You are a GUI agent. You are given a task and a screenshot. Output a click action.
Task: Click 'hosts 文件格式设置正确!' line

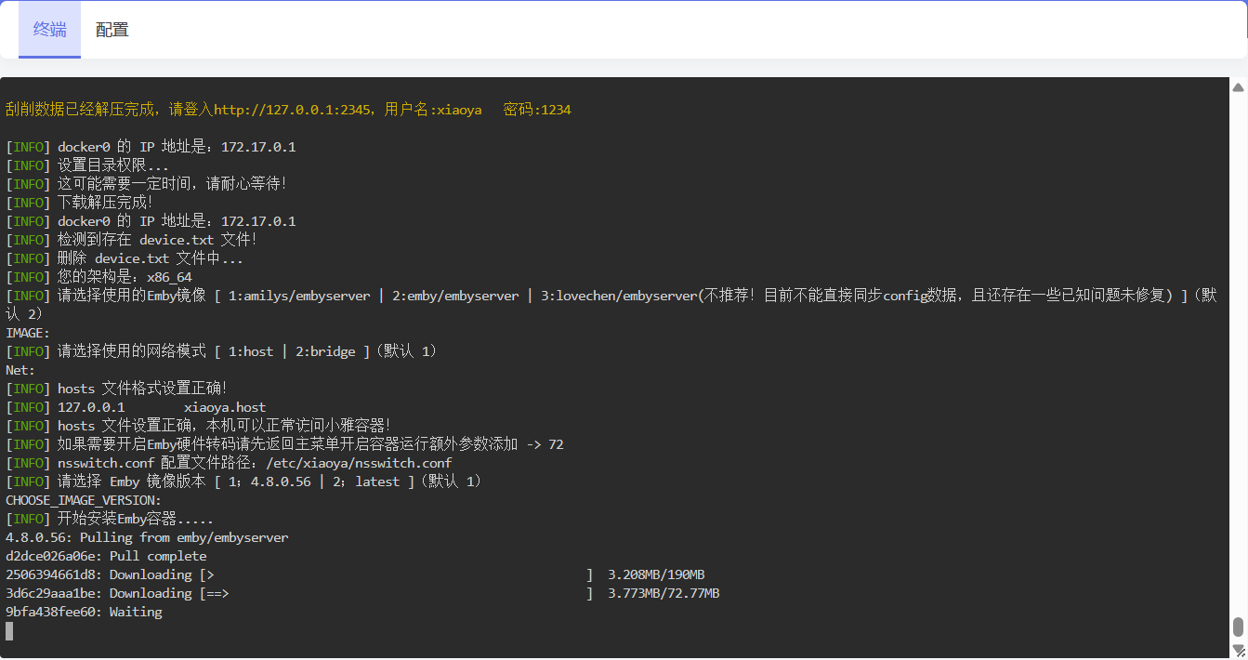coord(117,389)
